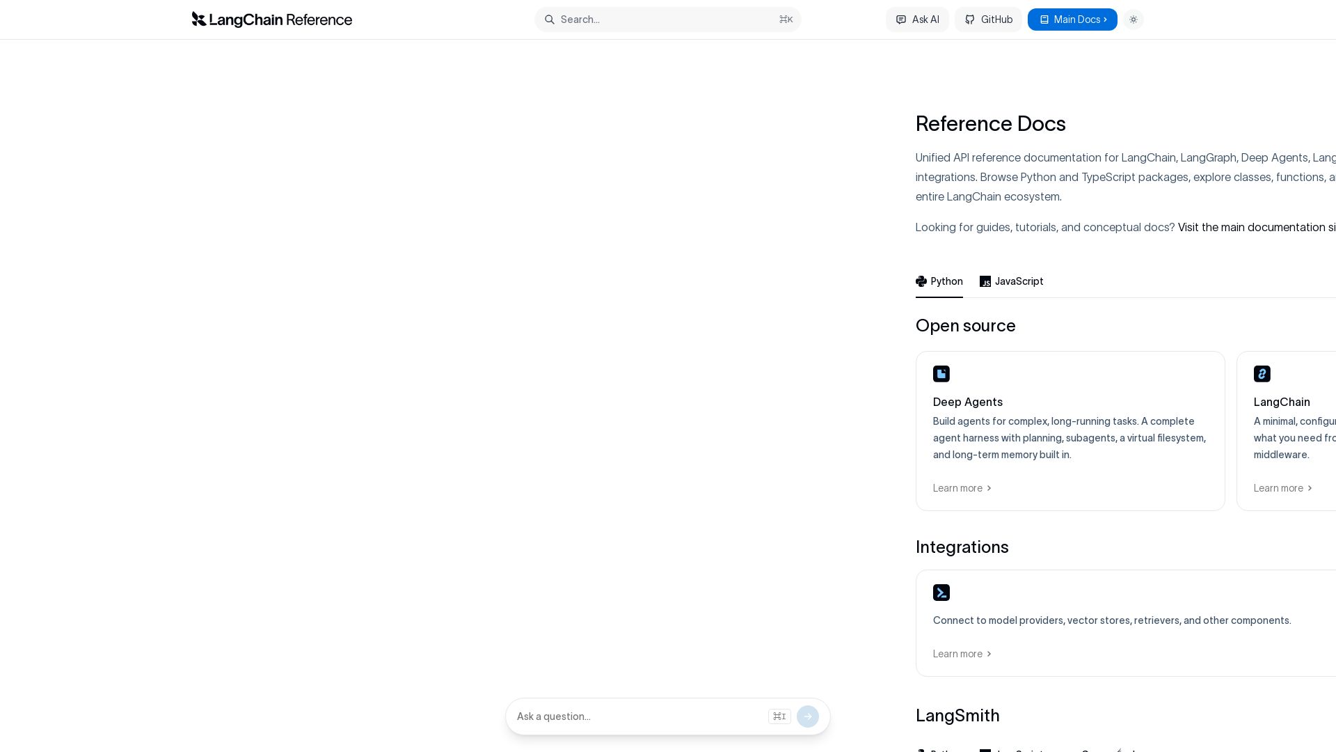The image size is (1336, 752).
Task: Click the LangChain Reference logo
Action: [272, 19]
